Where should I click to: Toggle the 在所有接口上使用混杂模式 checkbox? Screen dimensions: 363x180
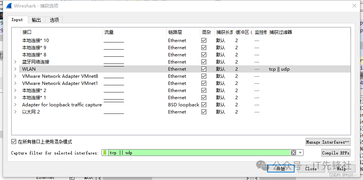(14, 142)
